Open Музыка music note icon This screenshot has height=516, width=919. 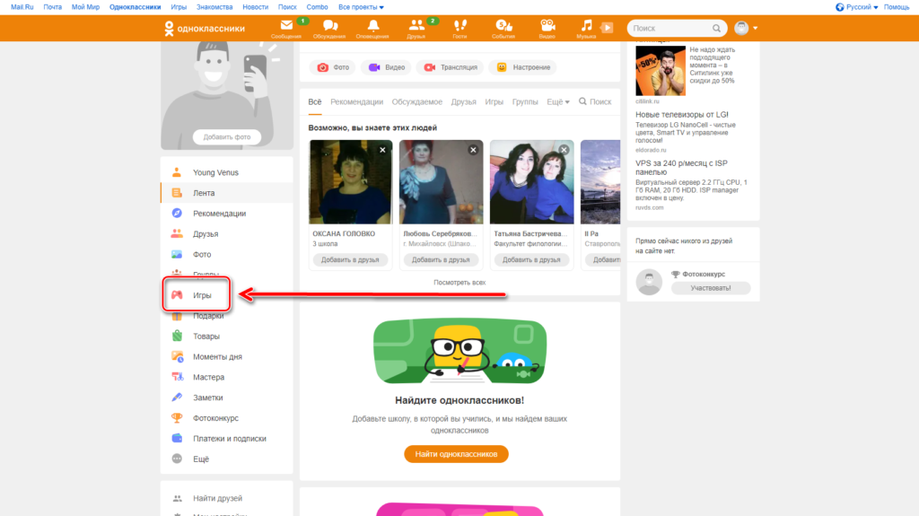click(x=586, y=27)
